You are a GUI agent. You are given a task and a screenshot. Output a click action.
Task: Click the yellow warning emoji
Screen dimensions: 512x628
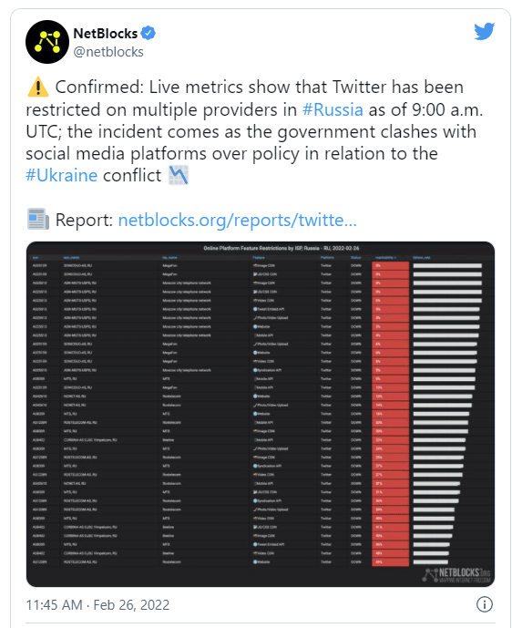(38, 87)
